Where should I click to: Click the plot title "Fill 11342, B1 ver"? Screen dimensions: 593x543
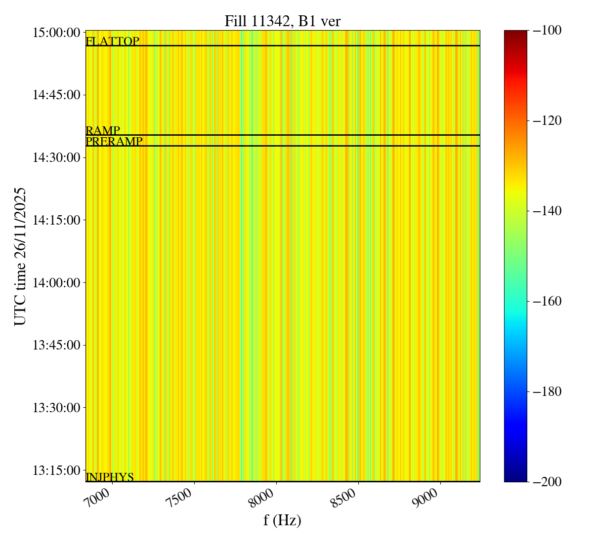282,21
